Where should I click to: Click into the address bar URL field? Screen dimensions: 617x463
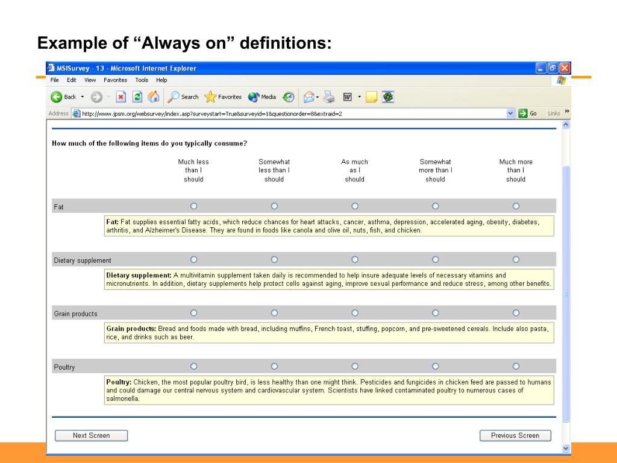(289, 113)
